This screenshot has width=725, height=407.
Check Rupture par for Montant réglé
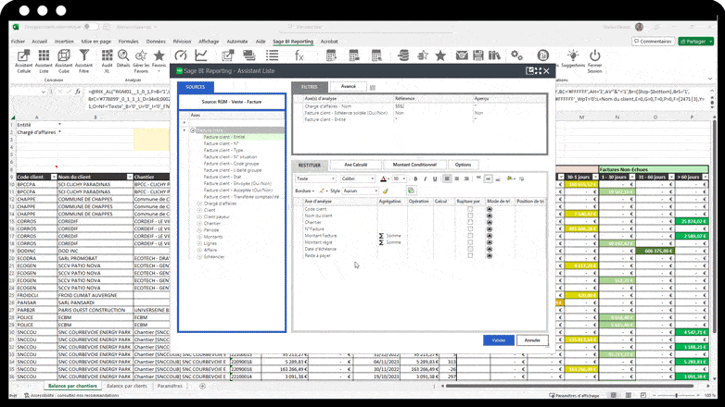point(470,242)
